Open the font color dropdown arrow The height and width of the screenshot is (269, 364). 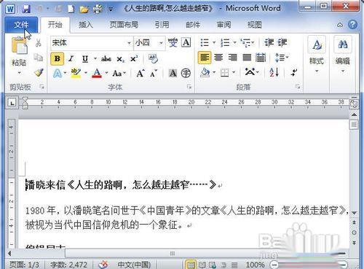click(106, 73)
